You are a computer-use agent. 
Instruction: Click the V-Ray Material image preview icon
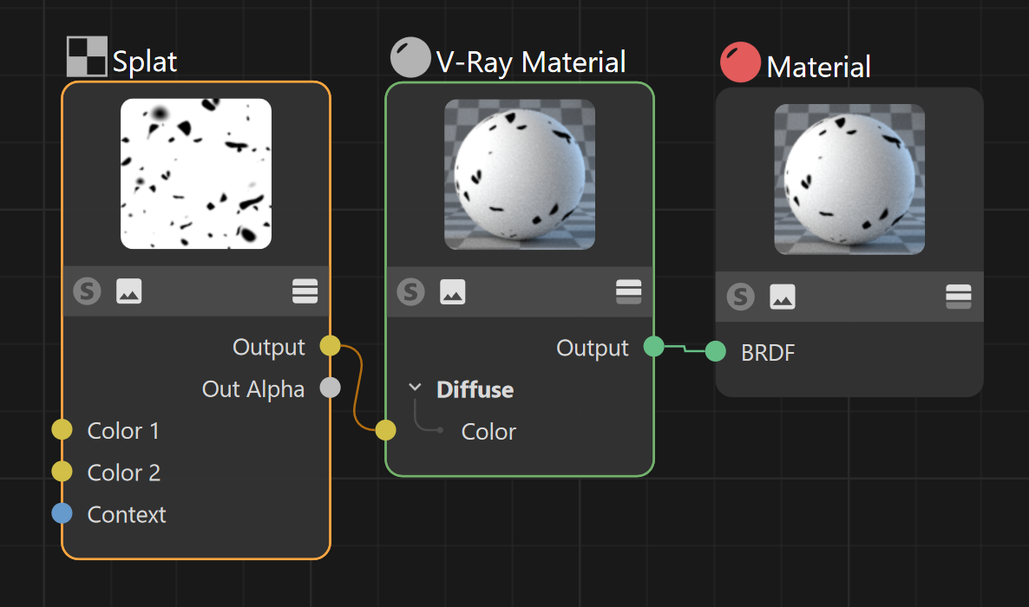point(452,291)
